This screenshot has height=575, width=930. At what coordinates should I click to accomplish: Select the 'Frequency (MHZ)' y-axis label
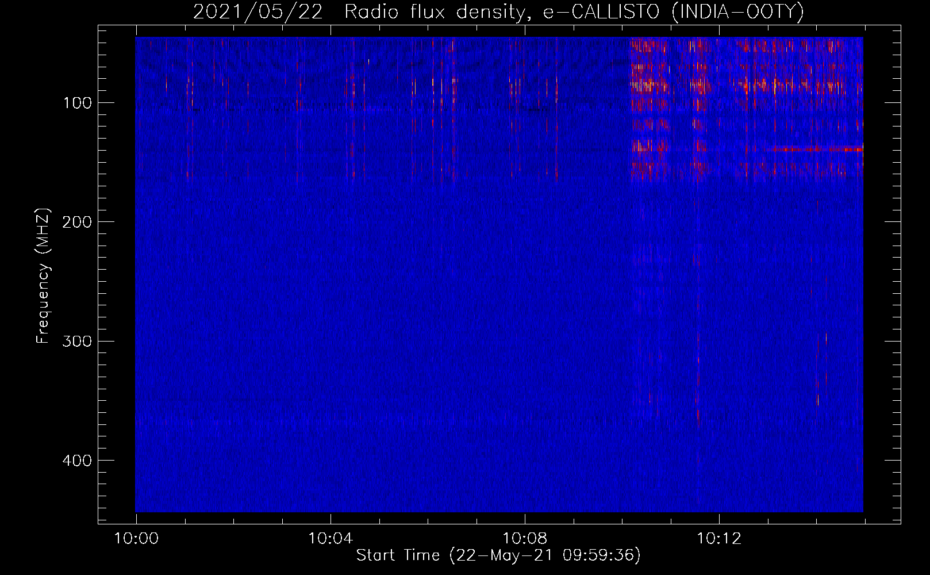pyautogui.click(x=43, y=277)
